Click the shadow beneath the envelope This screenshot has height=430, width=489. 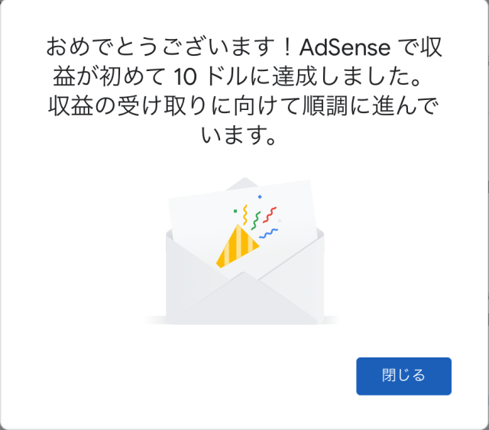point(241,321)
